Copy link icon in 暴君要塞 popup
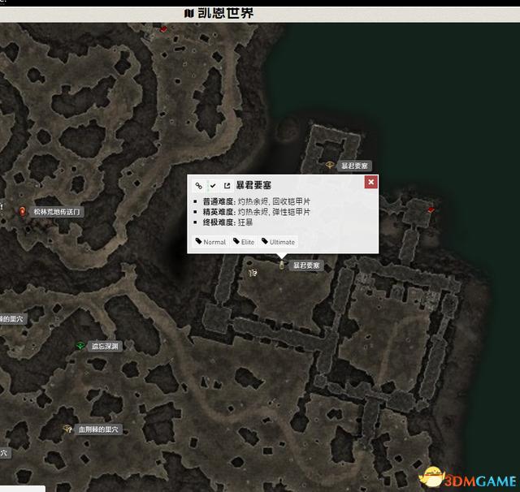 tap(198, 186)
